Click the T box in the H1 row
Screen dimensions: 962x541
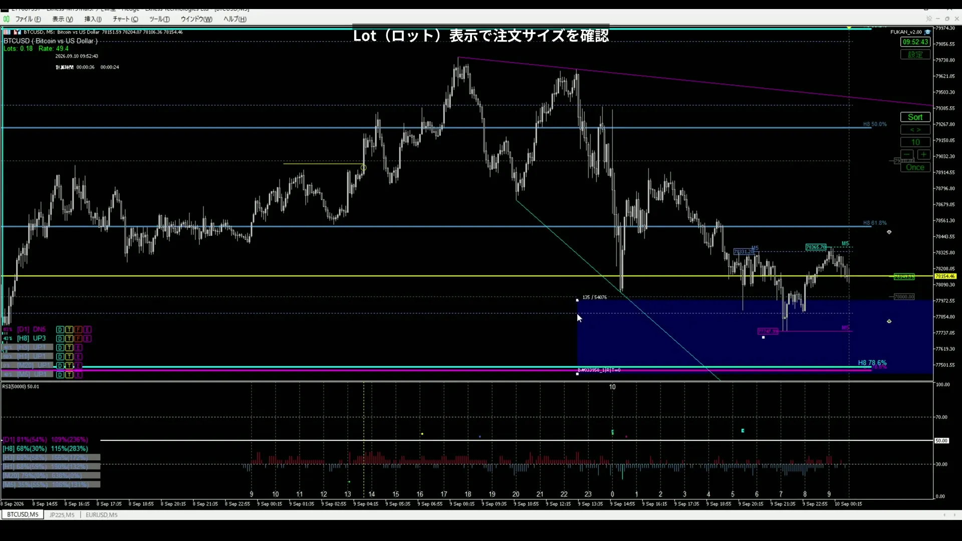click(69, 357)
